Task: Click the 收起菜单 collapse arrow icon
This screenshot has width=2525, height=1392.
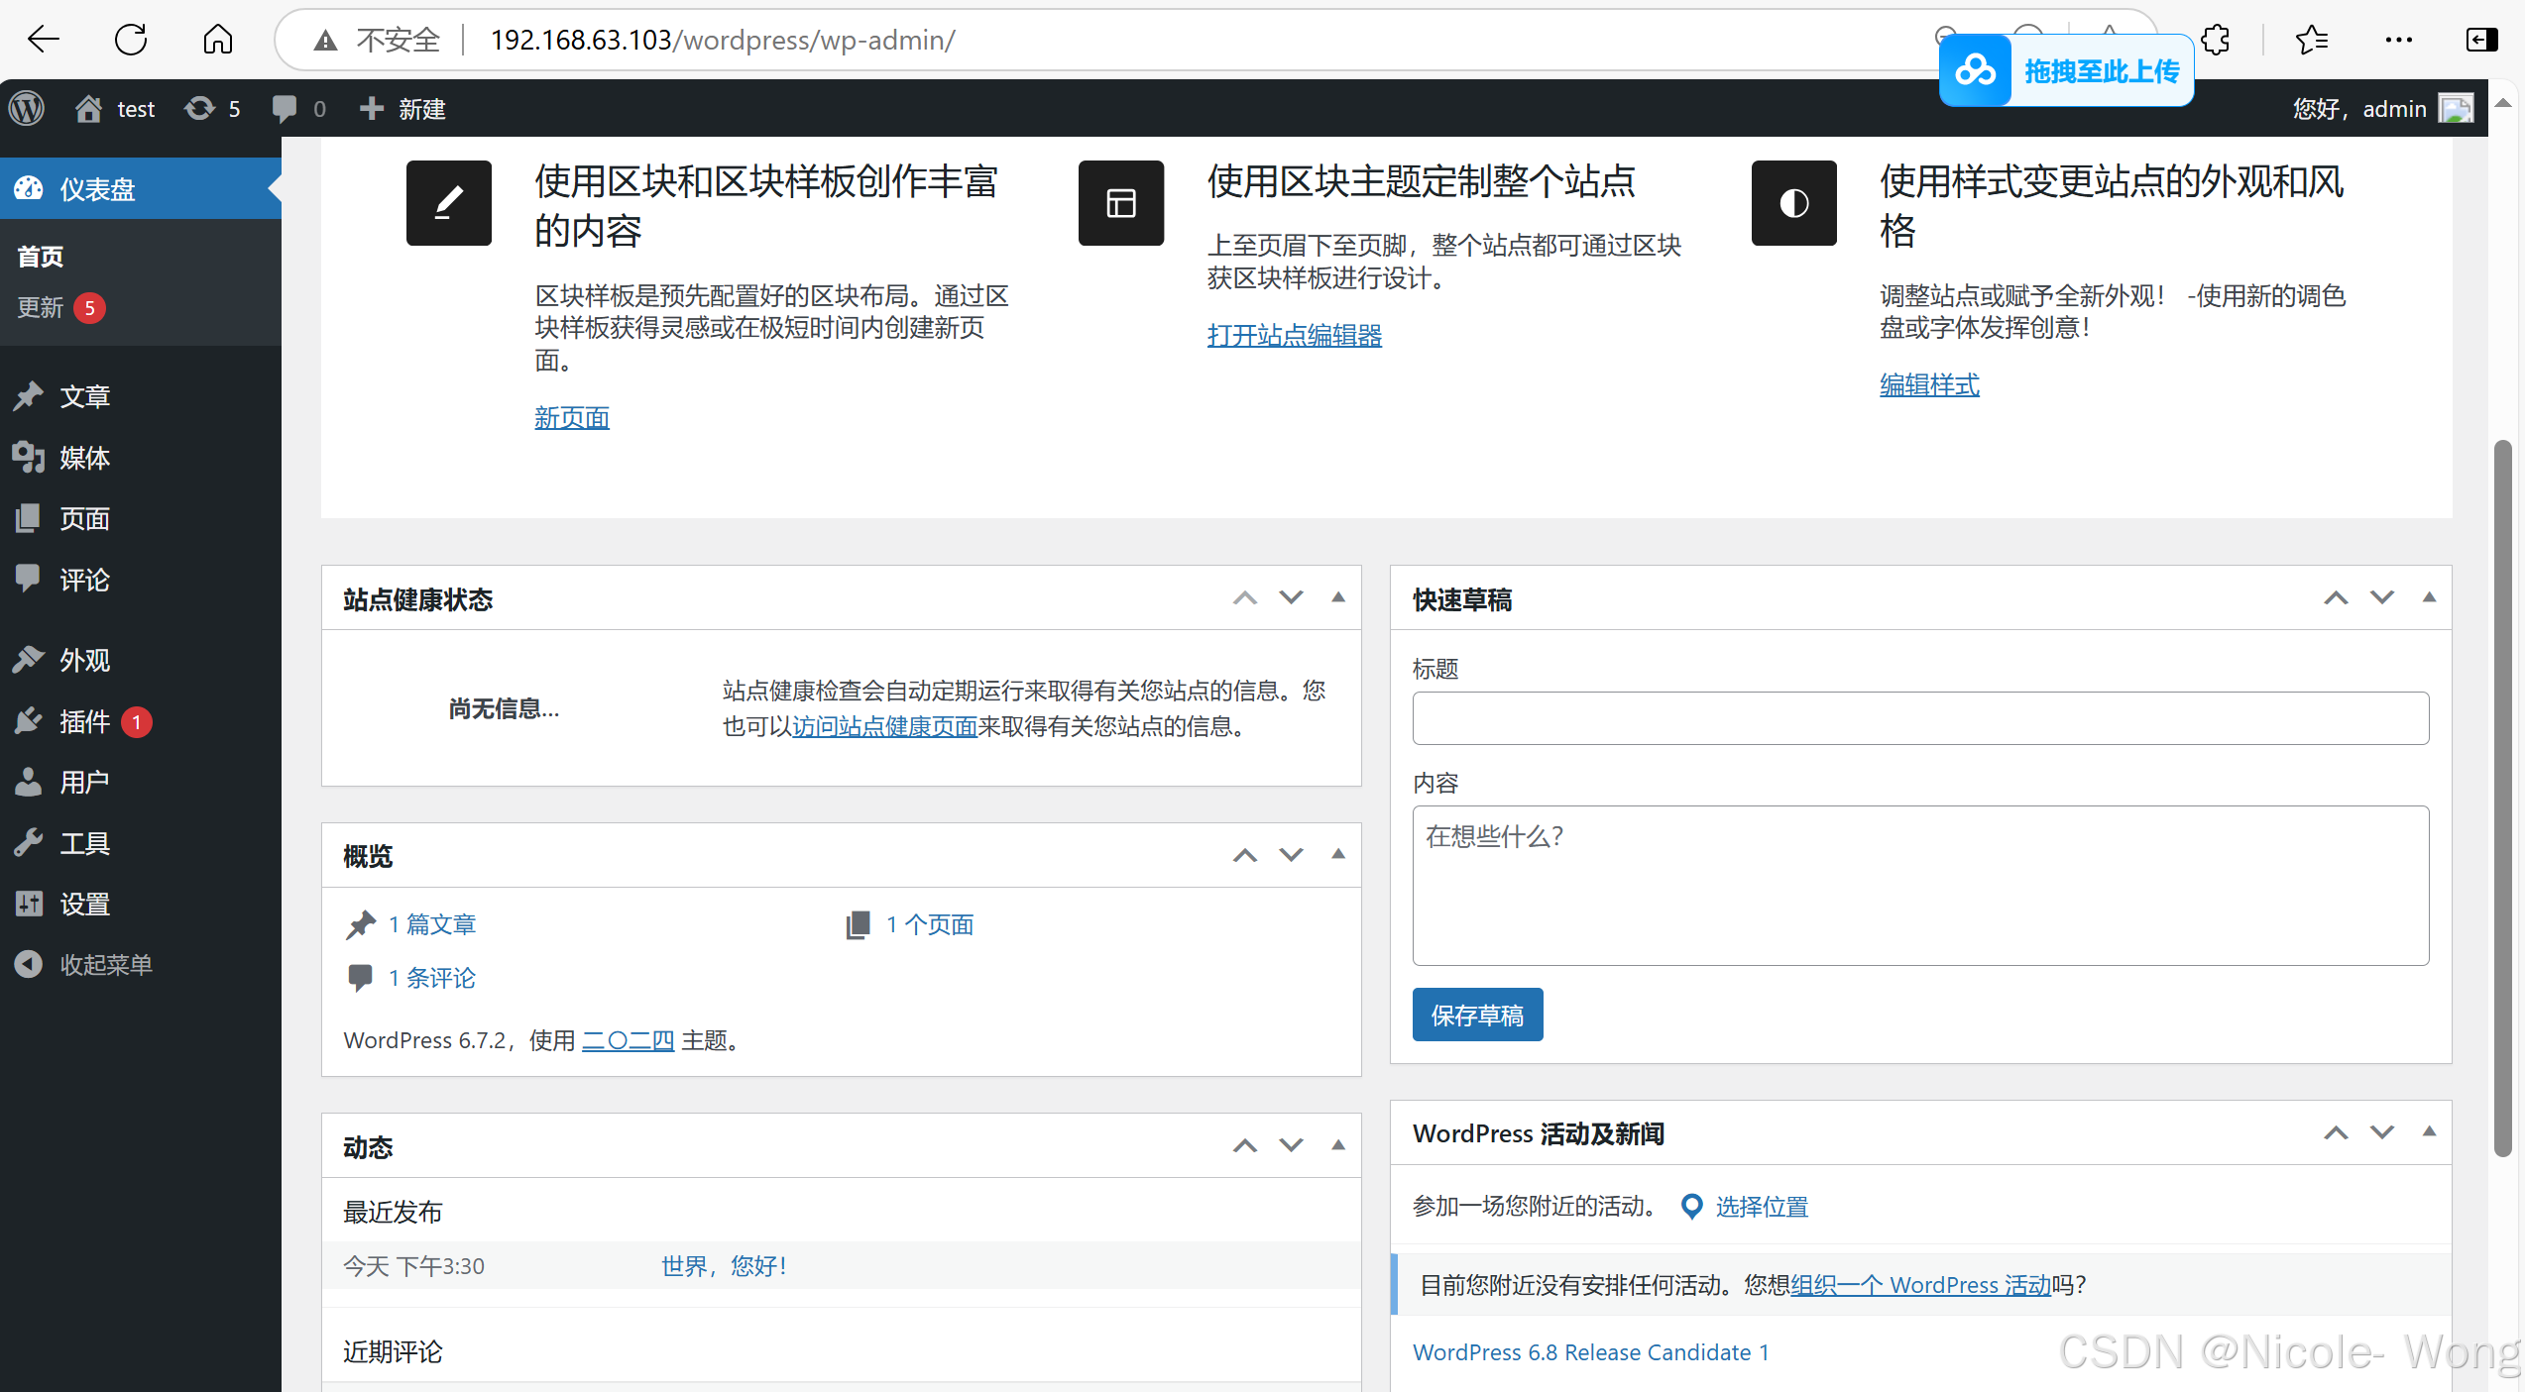Action: 29,963
